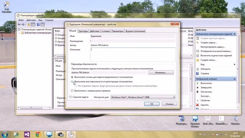Viewport: 245px width, 138px height.
Task: Select the Opera task row
Action: pos(60,42)
